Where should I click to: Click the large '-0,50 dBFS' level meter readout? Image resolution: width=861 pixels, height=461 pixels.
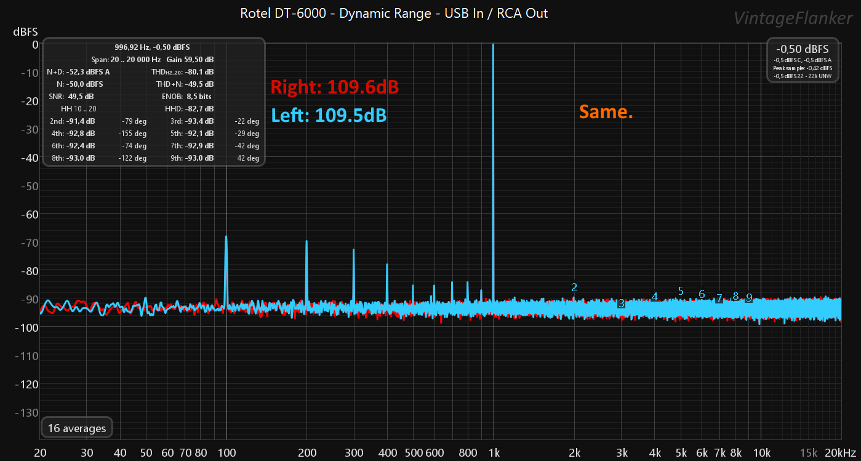(803, 49)
